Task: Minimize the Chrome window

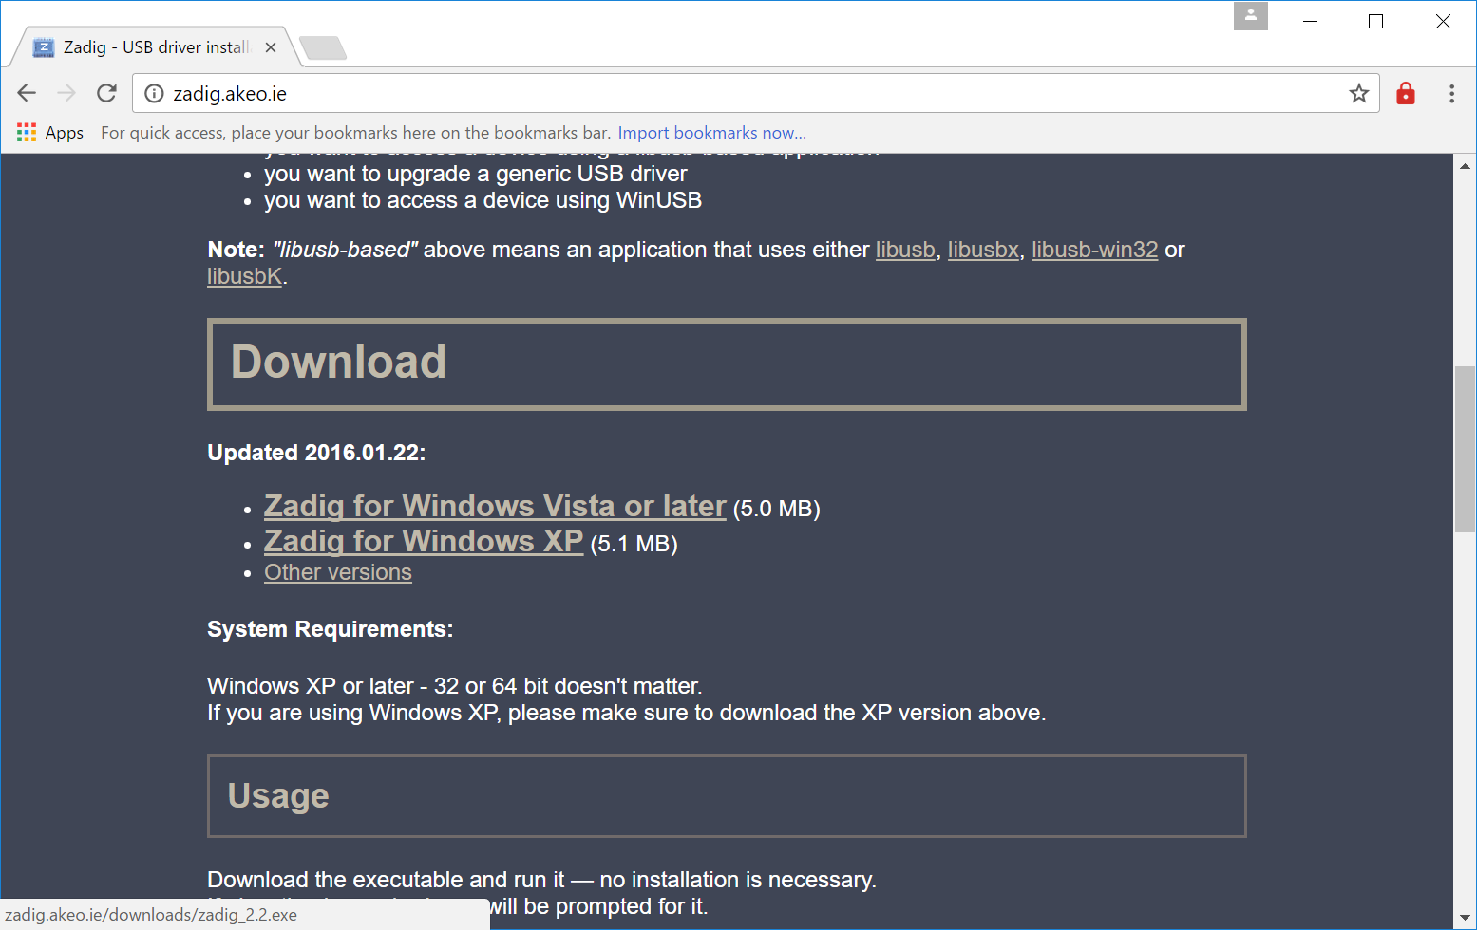Action: [1311, 21]
